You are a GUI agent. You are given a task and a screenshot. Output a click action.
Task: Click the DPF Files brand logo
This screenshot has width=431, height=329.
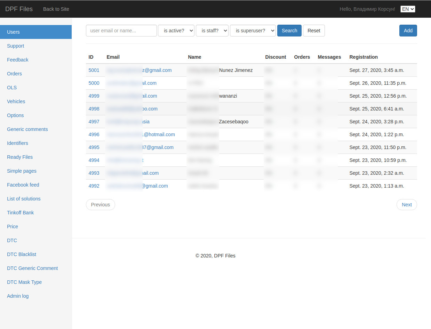coord(19,9)
